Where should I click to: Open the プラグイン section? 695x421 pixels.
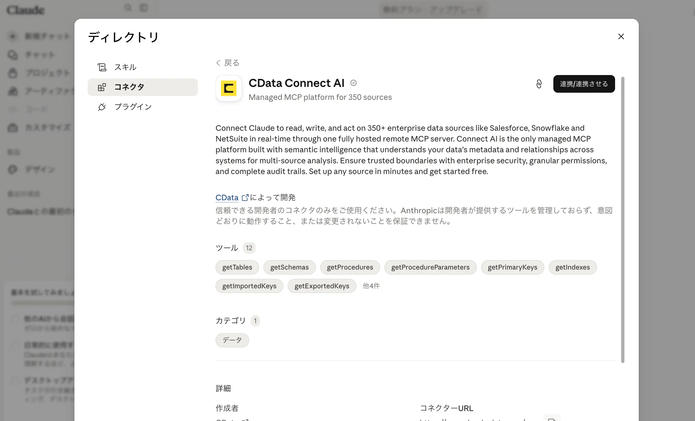pyautogui.click(x=142, y=107)
